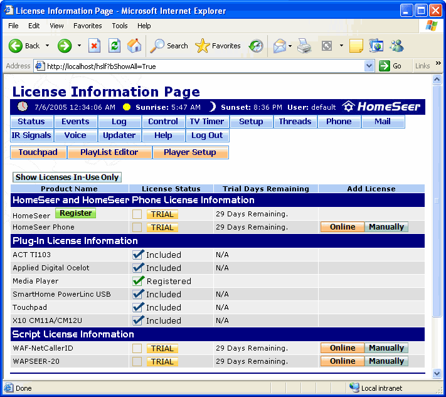Viewport: 446px width, 397px height.
Task: Click the green Forward arrow icon
Action: pos(65,46)
